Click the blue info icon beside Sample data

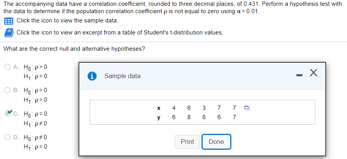point(93,76)
